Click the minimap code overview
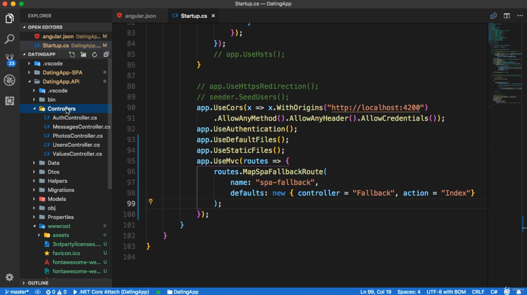The image size is (527, 295). coord(504,63)
